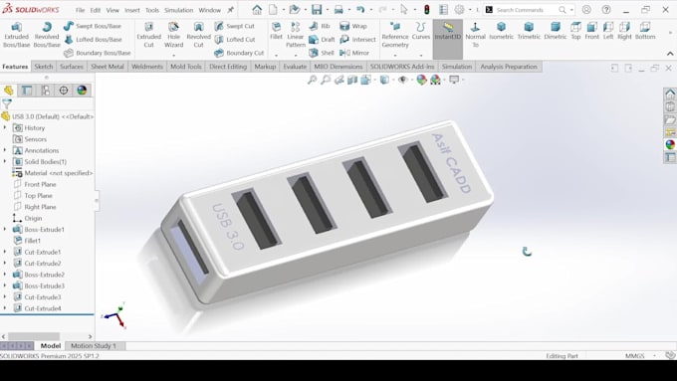Expand the Annotations tree node
The image size is (677, 381).
5,150
